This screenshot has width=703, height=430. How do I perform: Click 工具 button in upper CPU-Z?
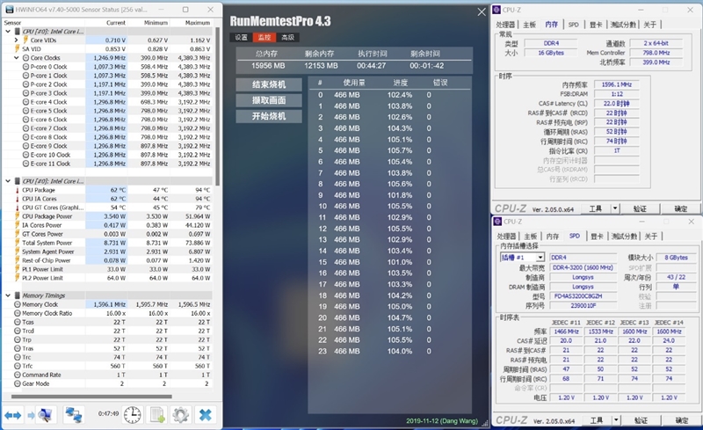(596, 208)
